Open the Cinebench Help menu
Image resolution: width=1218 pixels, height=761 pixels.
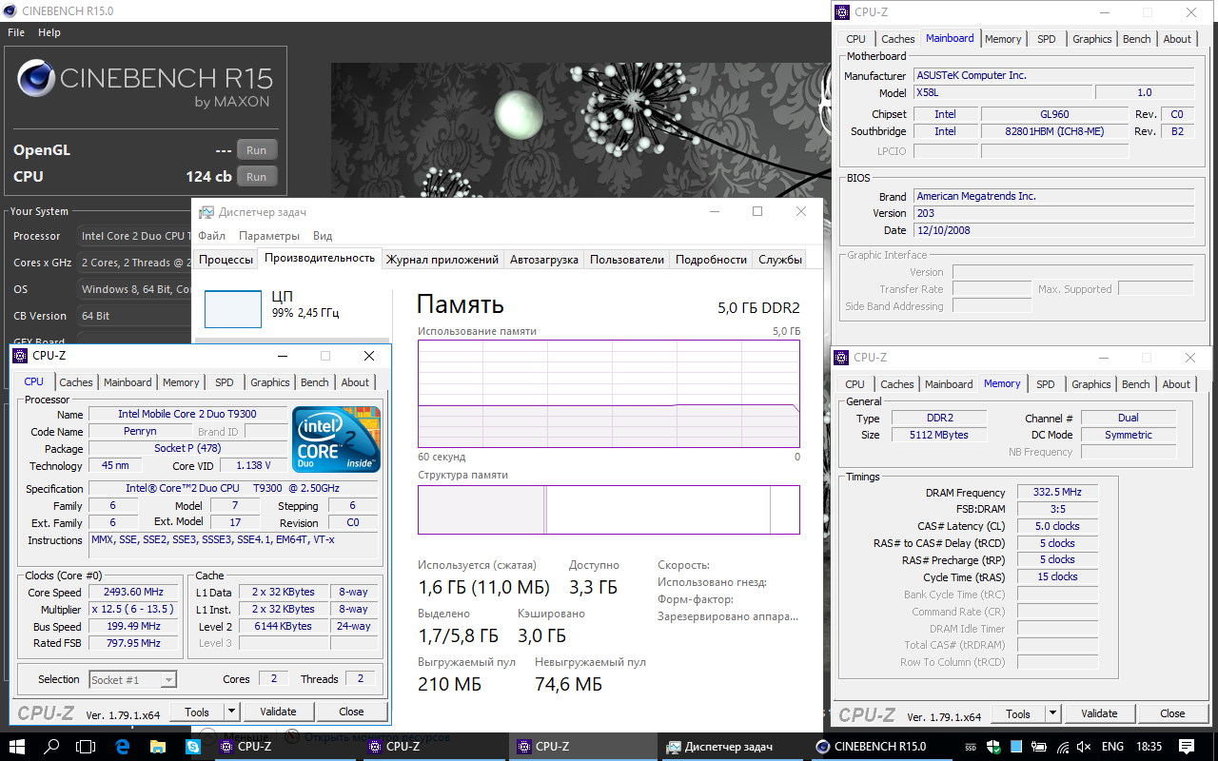click(x=49, y=32)
